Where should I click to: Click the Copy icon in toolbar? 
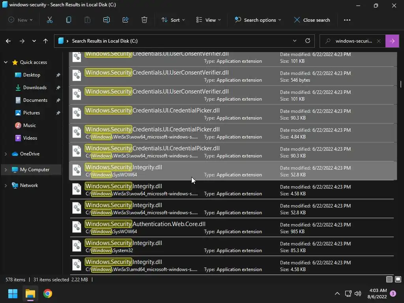(69, 20)
